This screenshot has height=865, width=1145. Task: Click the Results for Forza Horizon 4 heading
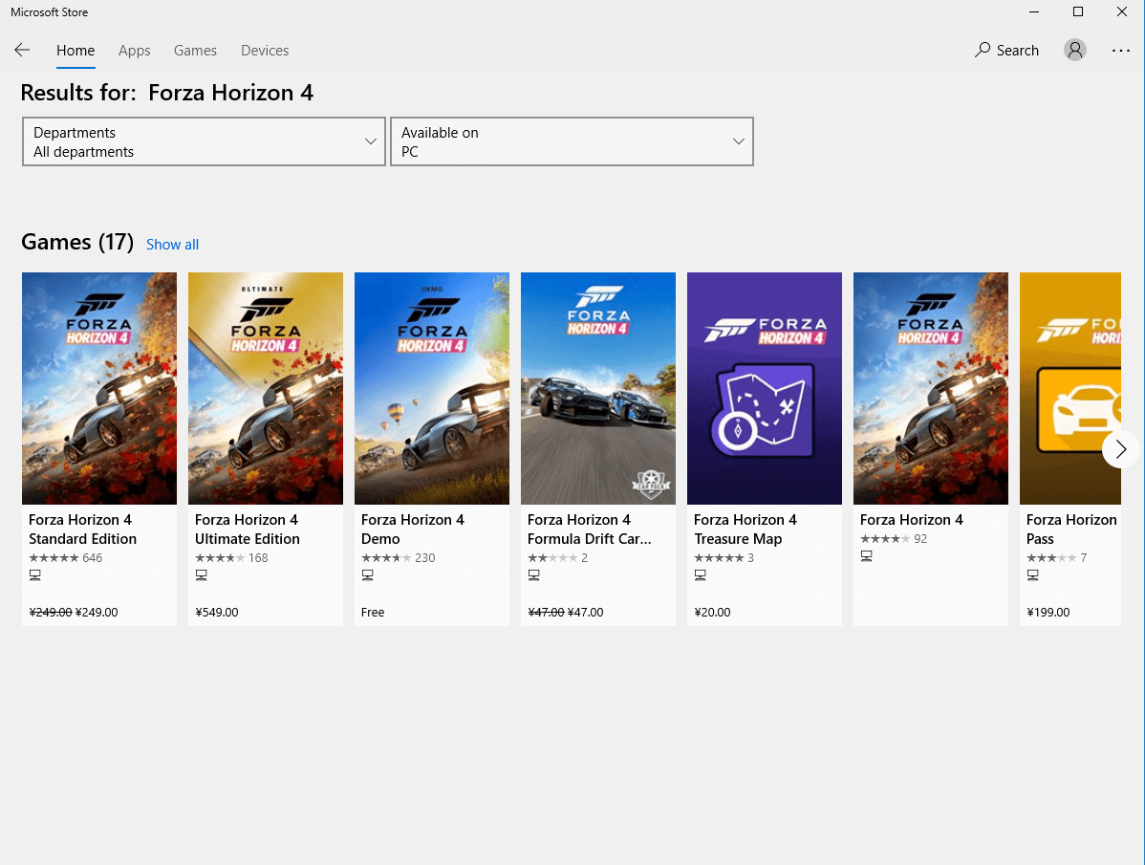(x=167, y=93)
